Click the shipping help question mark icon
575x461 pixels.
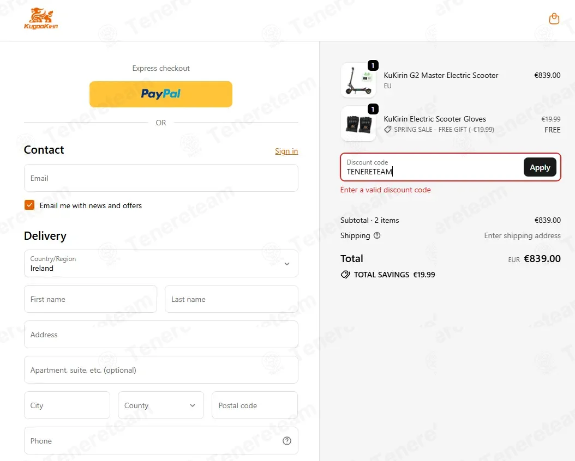376,235
